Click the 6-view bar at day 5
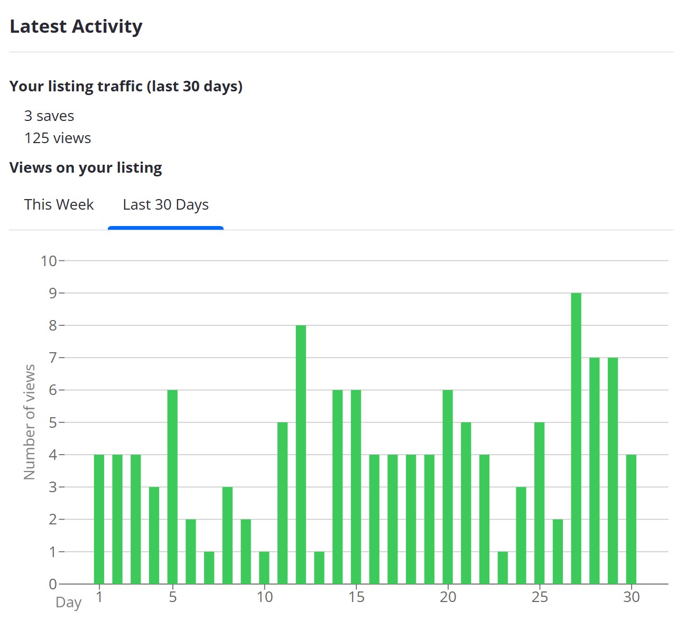Image resolution: width=676 pixels, height=630 pixels. coord(172,486)
